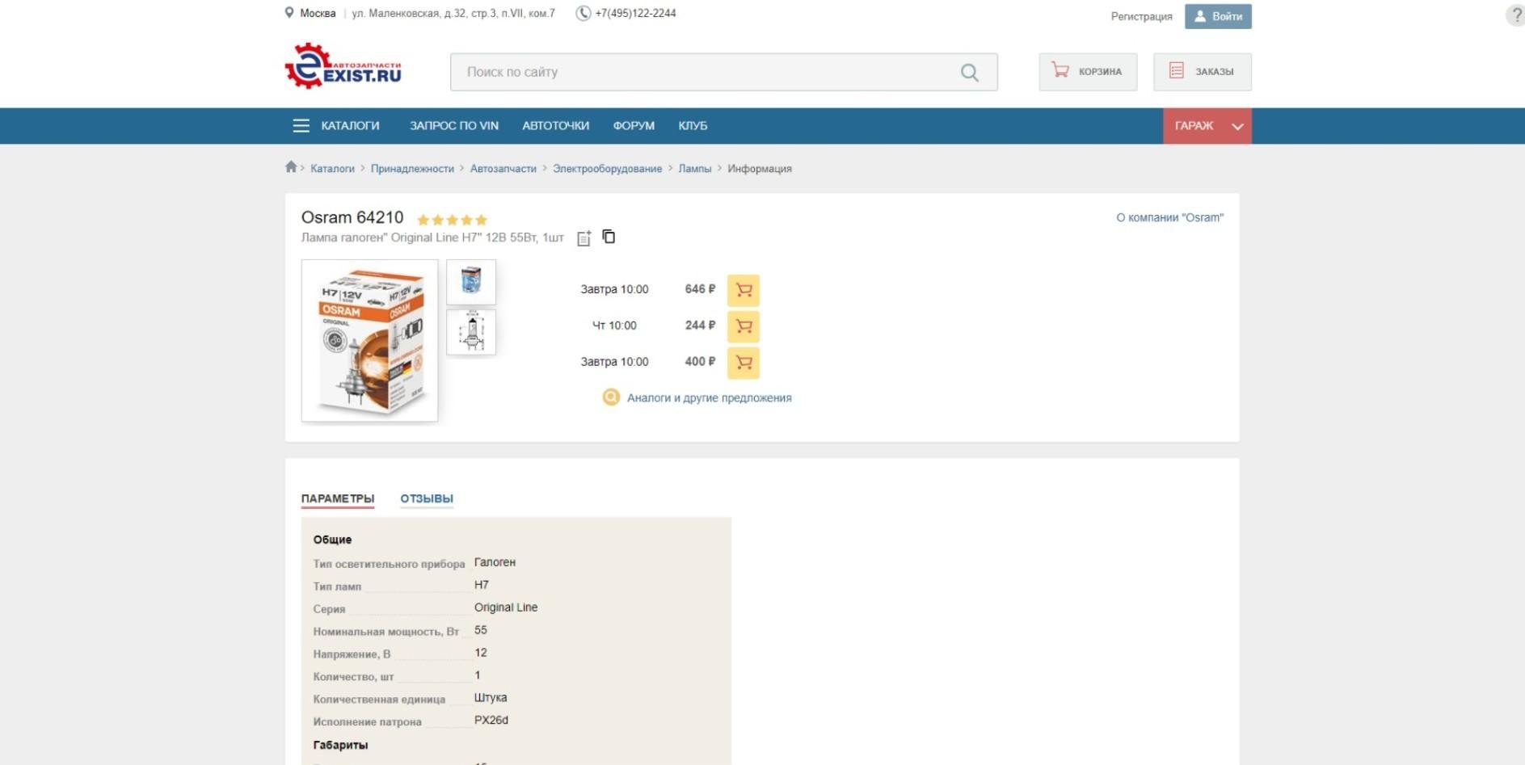Open the hamburger Каталоги menu icon
The image size is (1525, 765).
[x=301, y=126]
